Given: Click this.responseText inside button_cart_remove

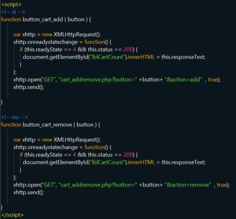Looking at the screenshot, I should pyautogui.click(x=184, y=163).
